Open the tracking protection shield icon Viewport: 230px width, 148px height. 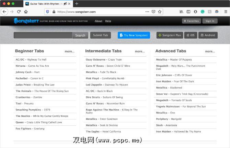click(x=47, y=12)
